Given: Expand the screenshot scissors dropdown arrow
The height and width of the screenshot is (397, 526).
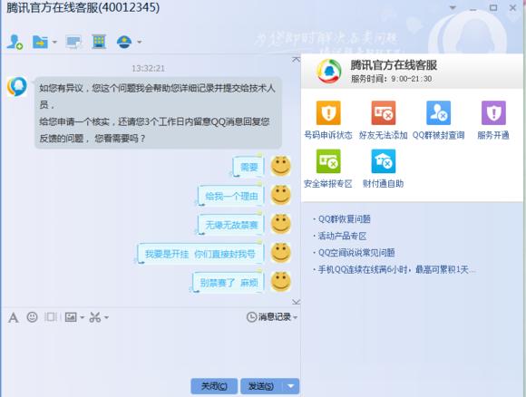Looking at the screenshot, I should tap(106, 317).
